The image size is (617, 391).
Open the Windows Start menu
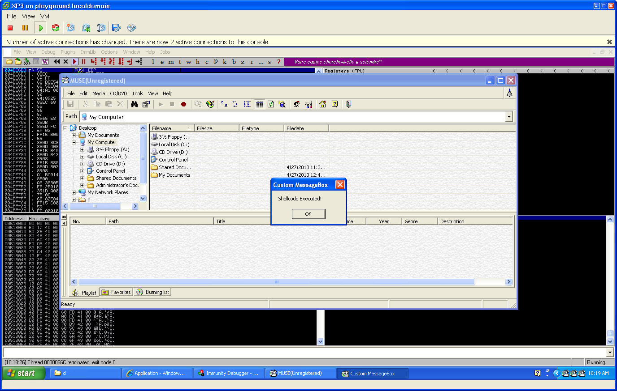point(24,373)
